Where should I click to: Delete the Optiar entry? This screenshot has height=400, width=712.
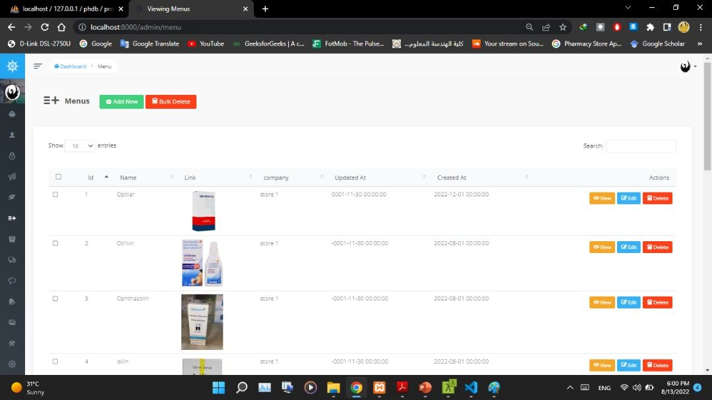click(657, 198)
